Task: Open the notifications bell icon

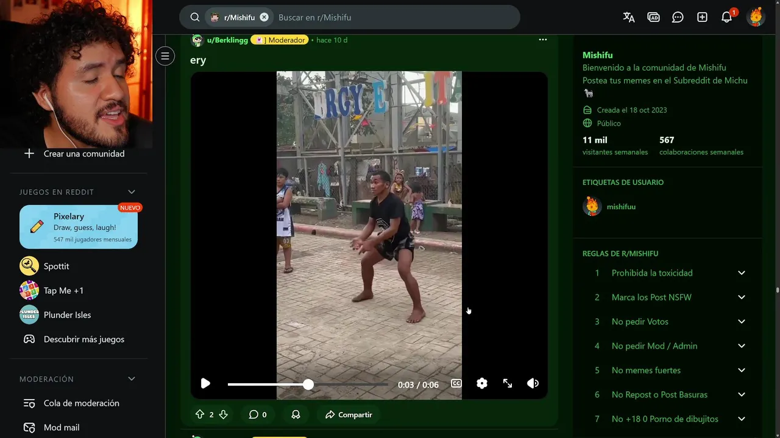Action: point(726,17)
